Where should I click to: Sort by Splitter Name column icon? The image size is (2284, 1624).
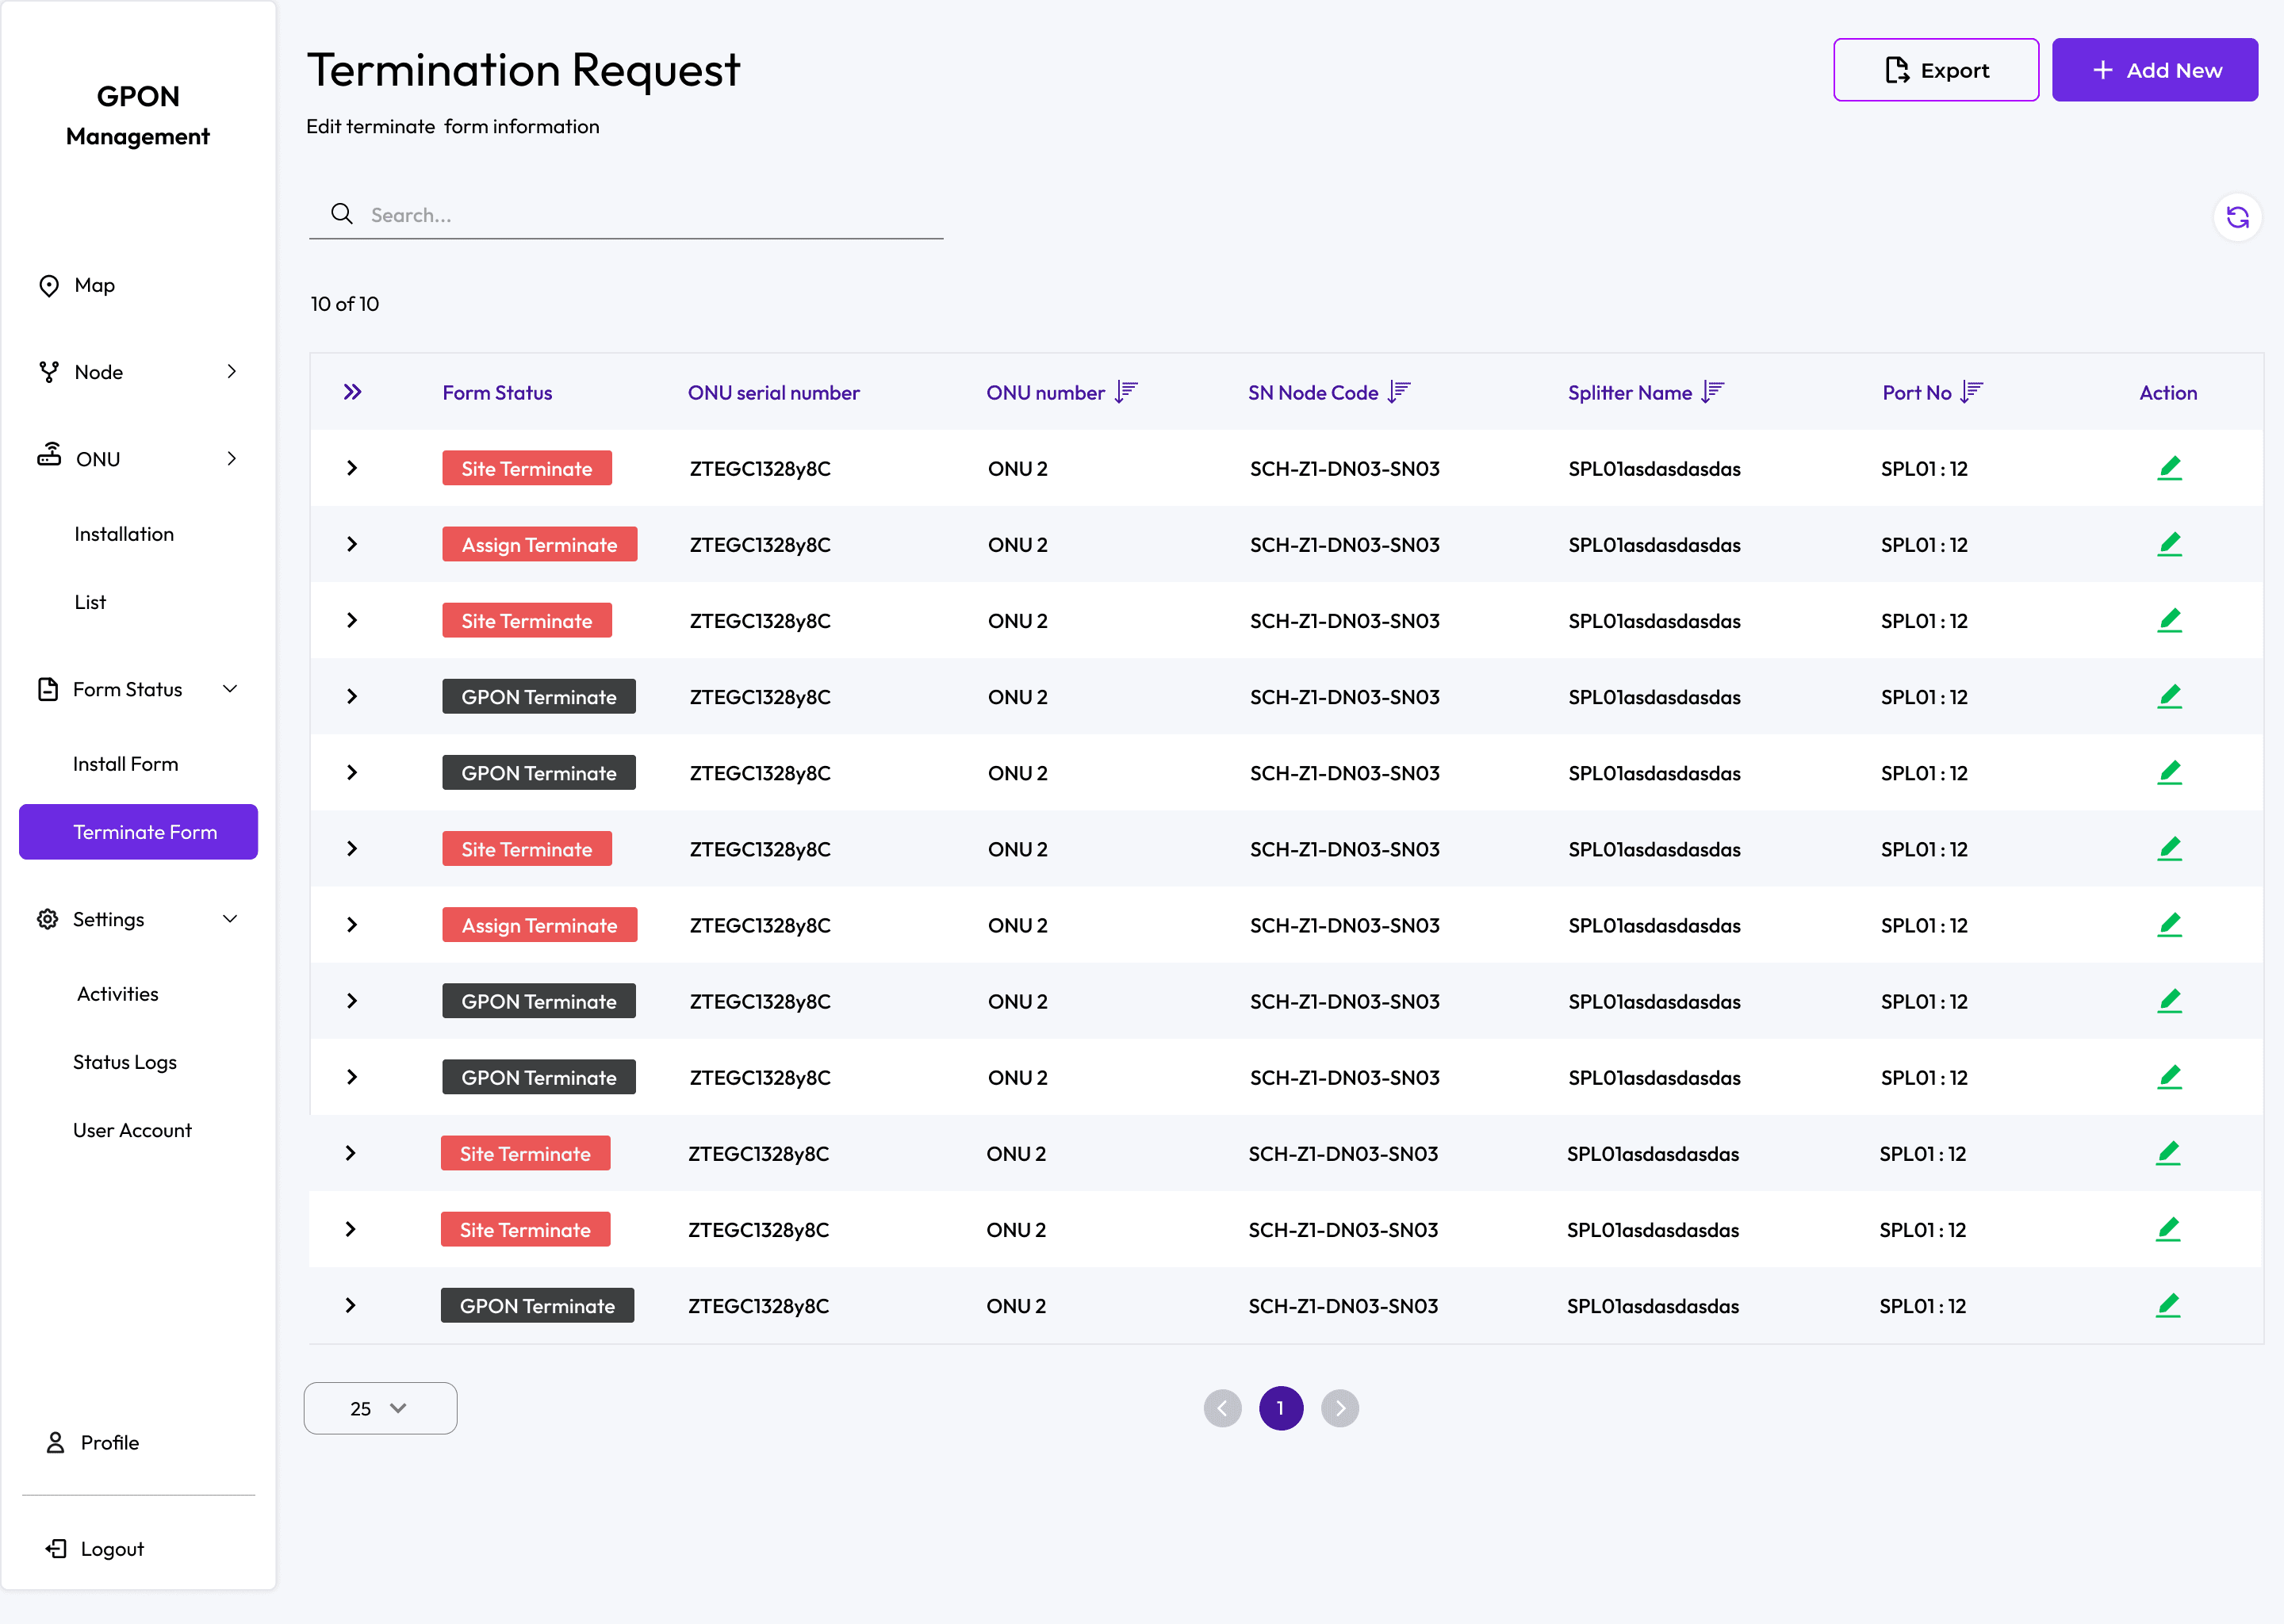[x=1713, y=392]
